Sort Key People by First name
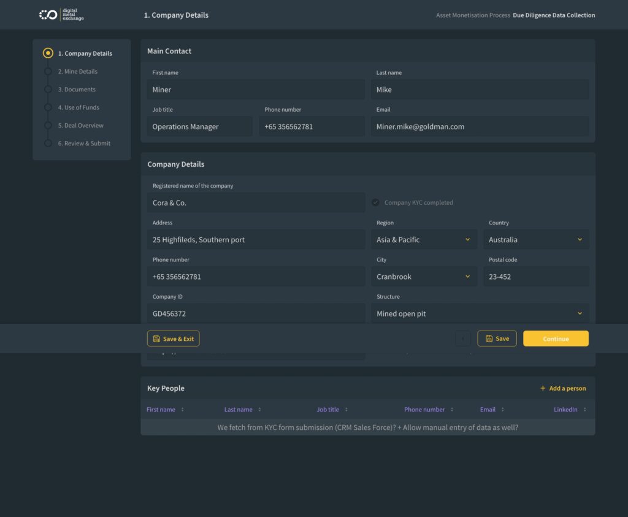628x517 pixels. 165,410
